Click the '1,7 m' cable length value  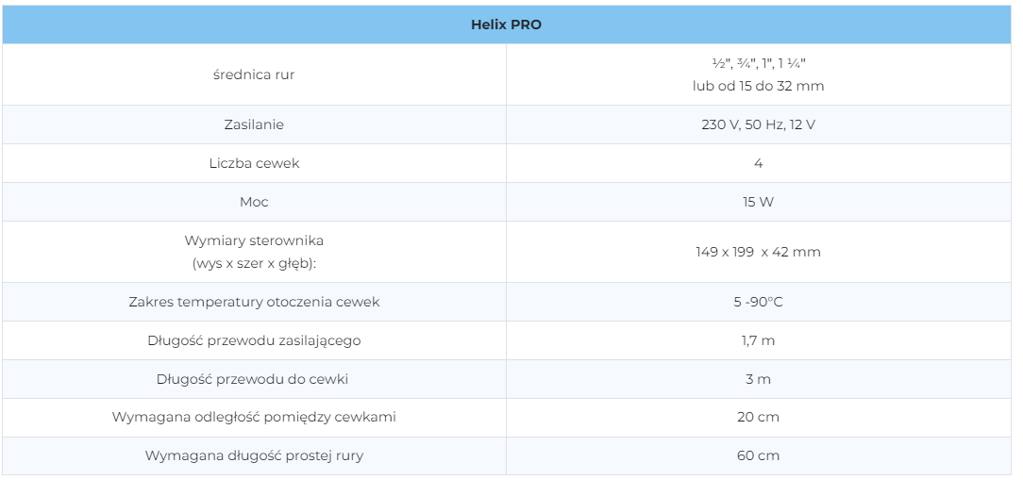tap(758, 340)
